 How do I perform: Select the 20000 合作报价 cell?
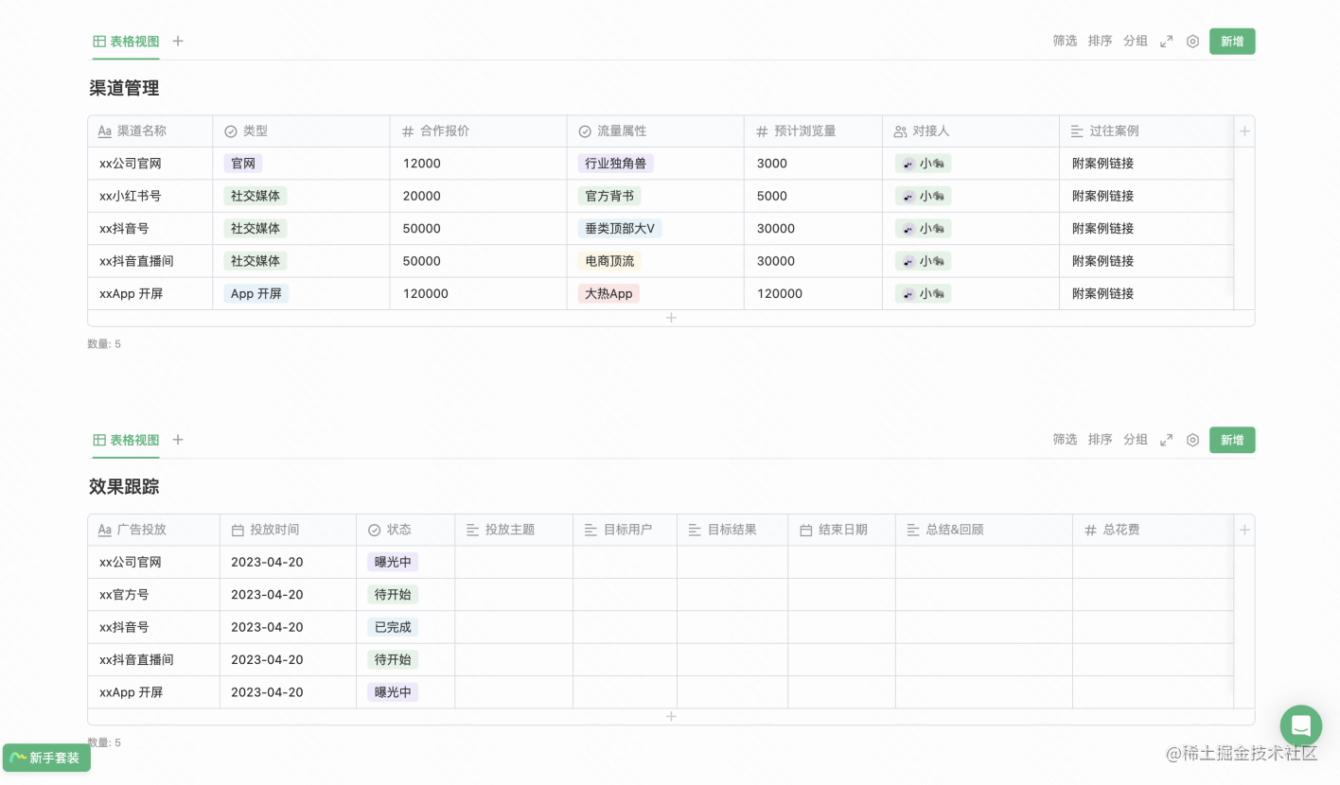click(478, 196)
